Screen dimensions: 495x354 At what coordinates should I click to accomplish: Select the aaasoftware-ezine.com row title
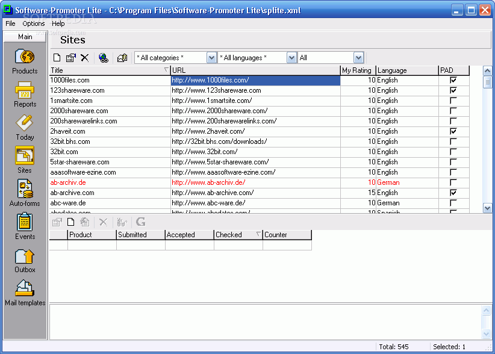(x=83, y=172)
